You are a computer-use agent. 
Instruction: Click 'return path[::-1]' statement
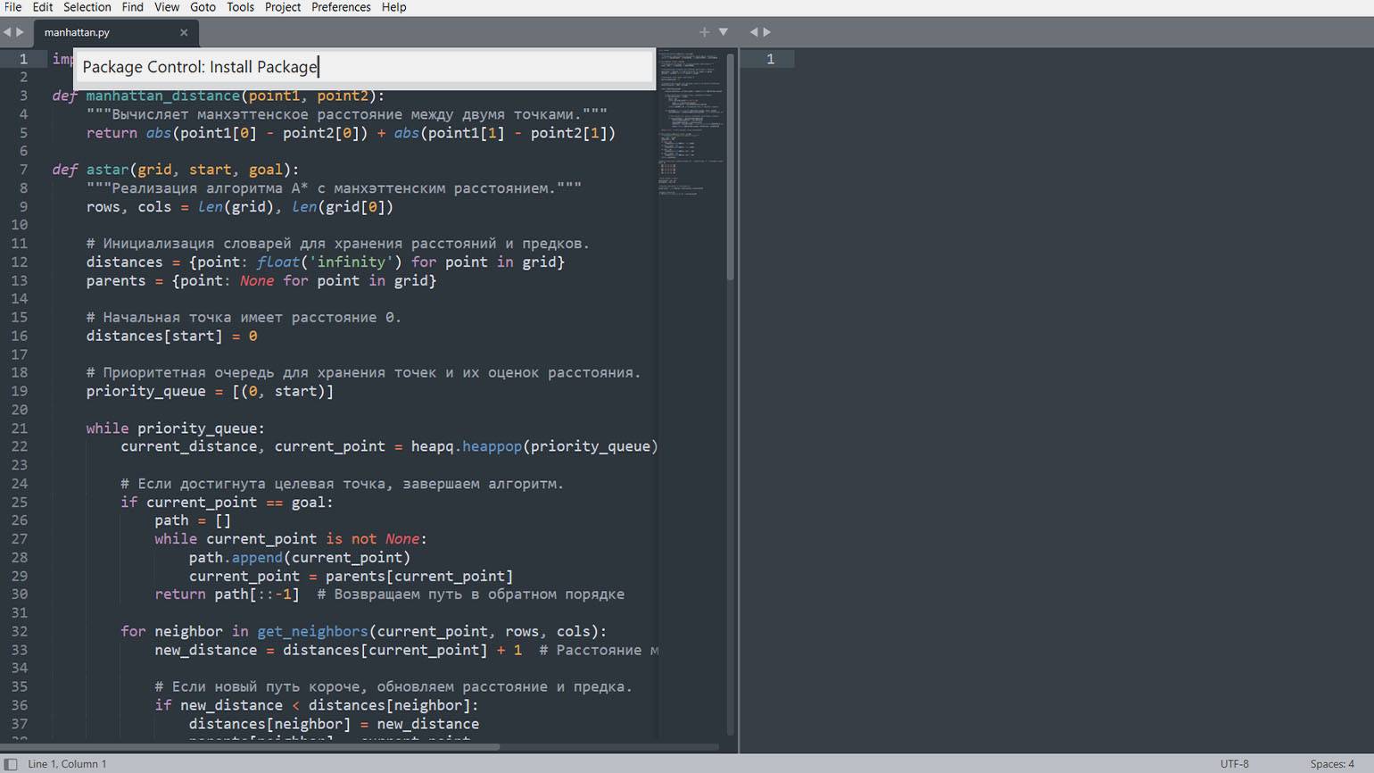pyautogui.click(x=228, y=594)
